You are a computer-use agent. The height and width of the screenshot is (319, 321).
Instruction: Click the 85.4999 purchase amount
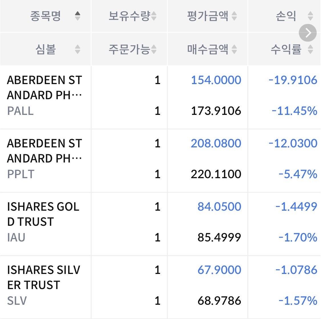point(219,237)
